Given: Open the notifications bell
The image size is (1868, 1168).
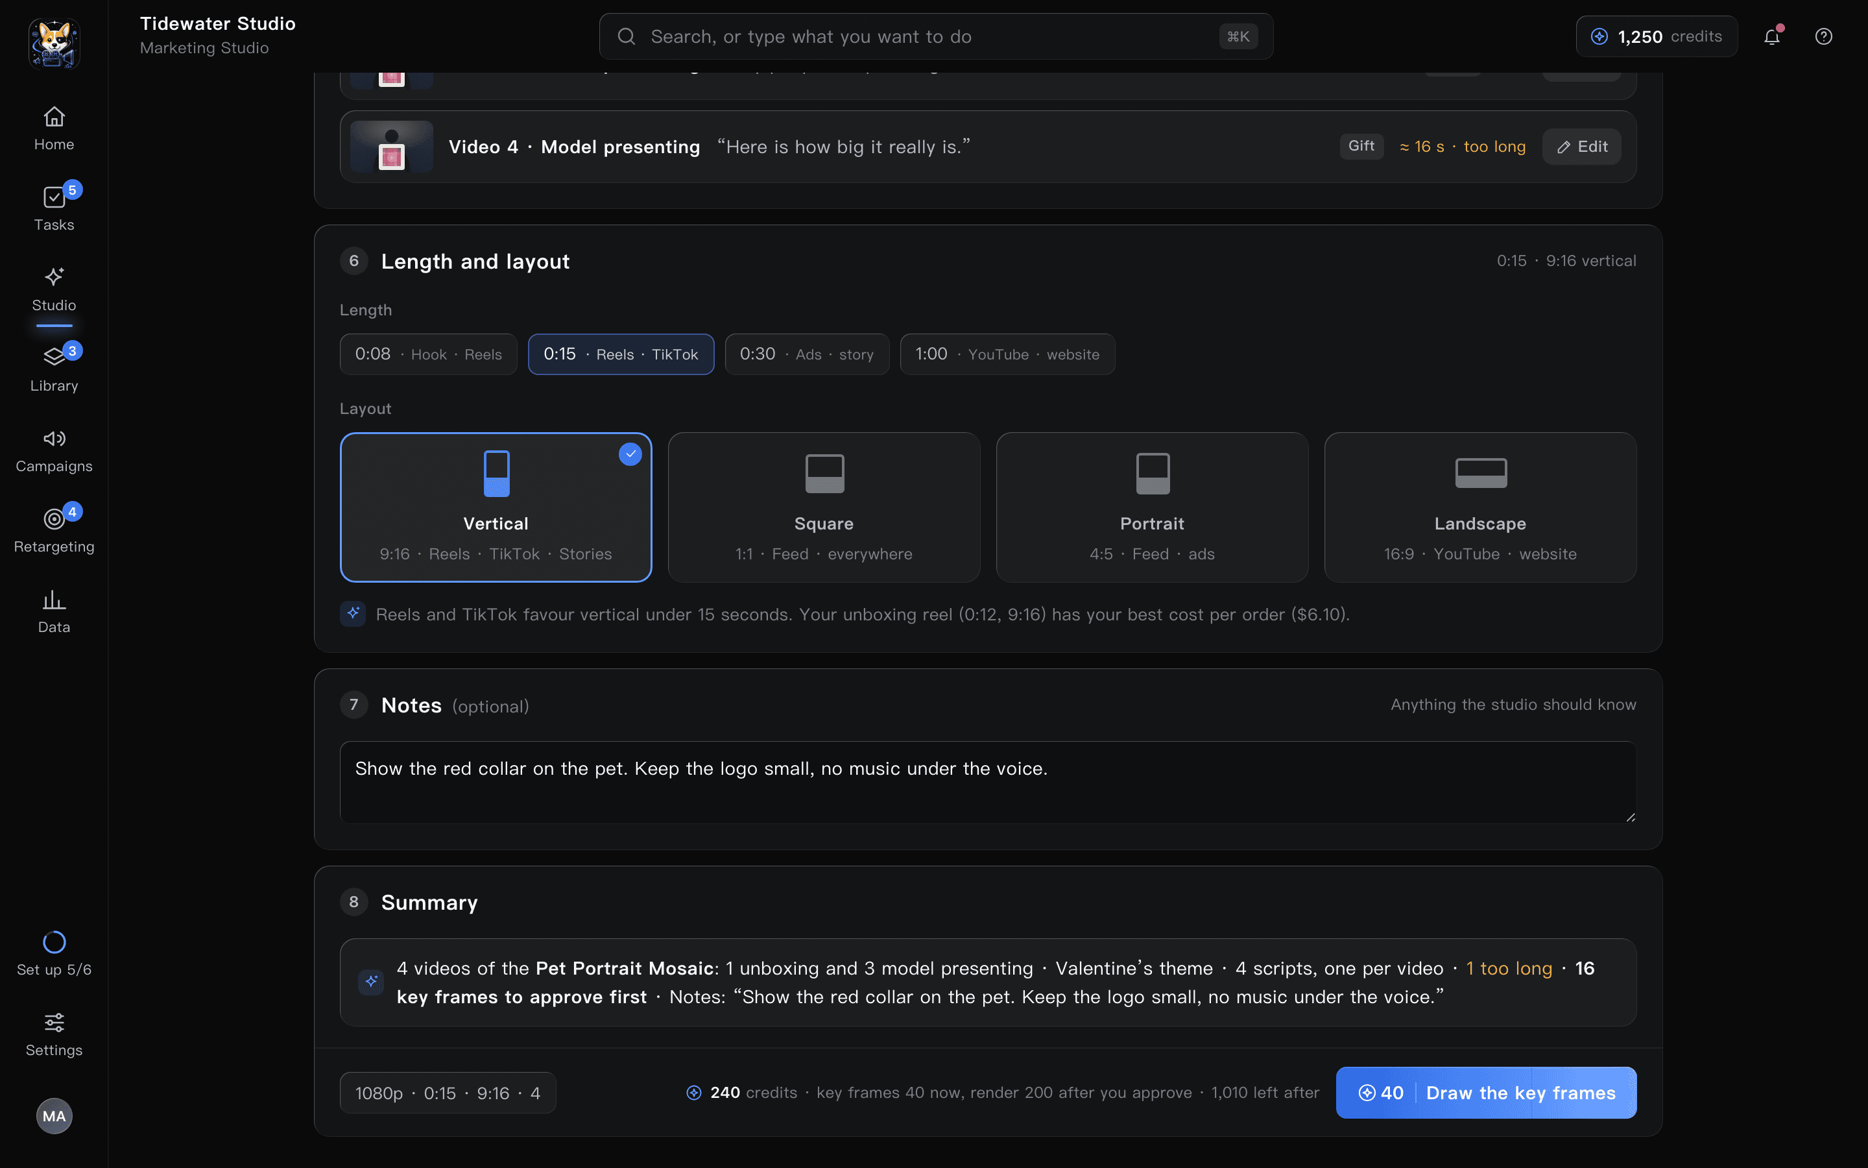Looking at the screenshot, I should point(1771,36).
